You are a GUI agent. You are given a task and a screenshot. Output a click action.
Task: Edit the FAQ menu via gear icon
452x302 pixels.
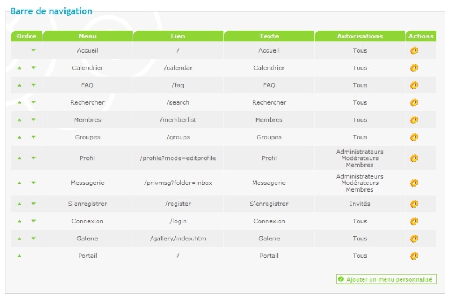click(414, 85)
